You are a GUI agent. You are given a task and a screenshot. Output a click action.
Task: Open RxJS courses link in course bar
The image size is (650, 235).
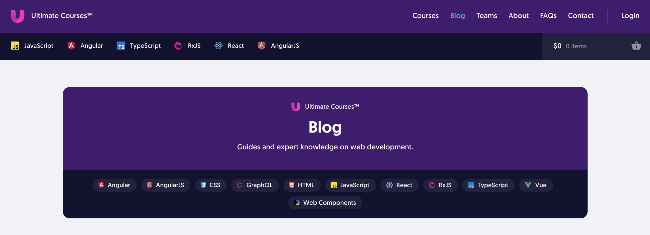[194, 46]
